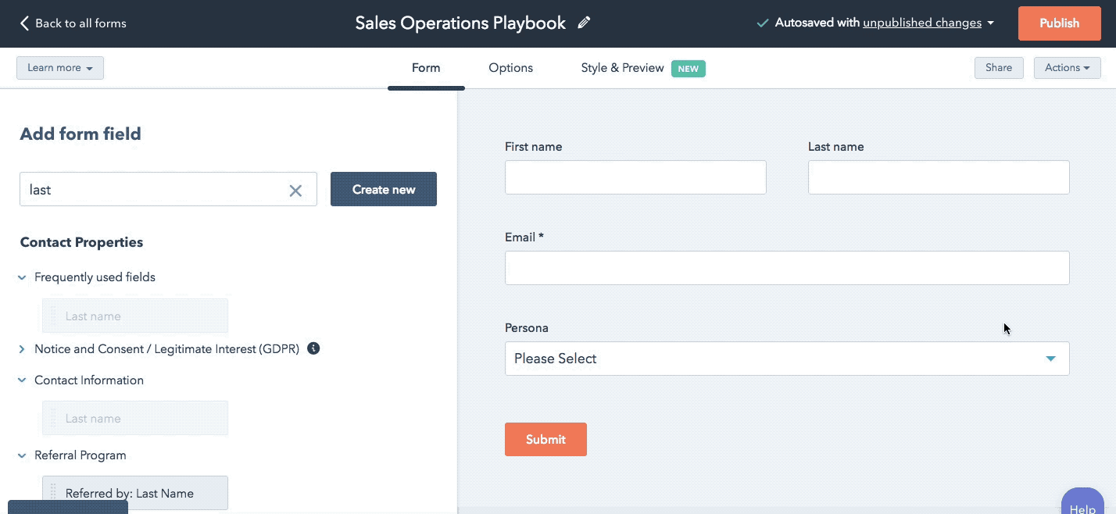Open the Actions dropdown menu

click(x=1067, y=68)
